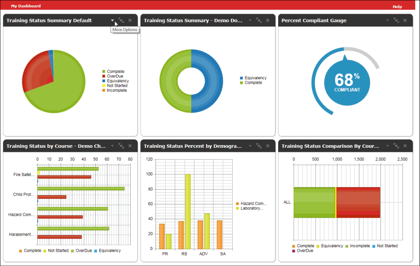Maximize the Training Status Summary Default widget

pyautogui.click(x=121, y=21)
